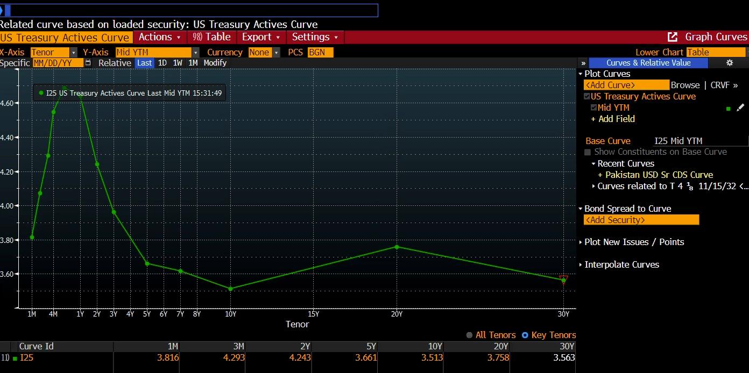Image resolution: width=749 pixels, height=373 pixels.
Task: Collapse the Plot Curves section
Action: 581,74
